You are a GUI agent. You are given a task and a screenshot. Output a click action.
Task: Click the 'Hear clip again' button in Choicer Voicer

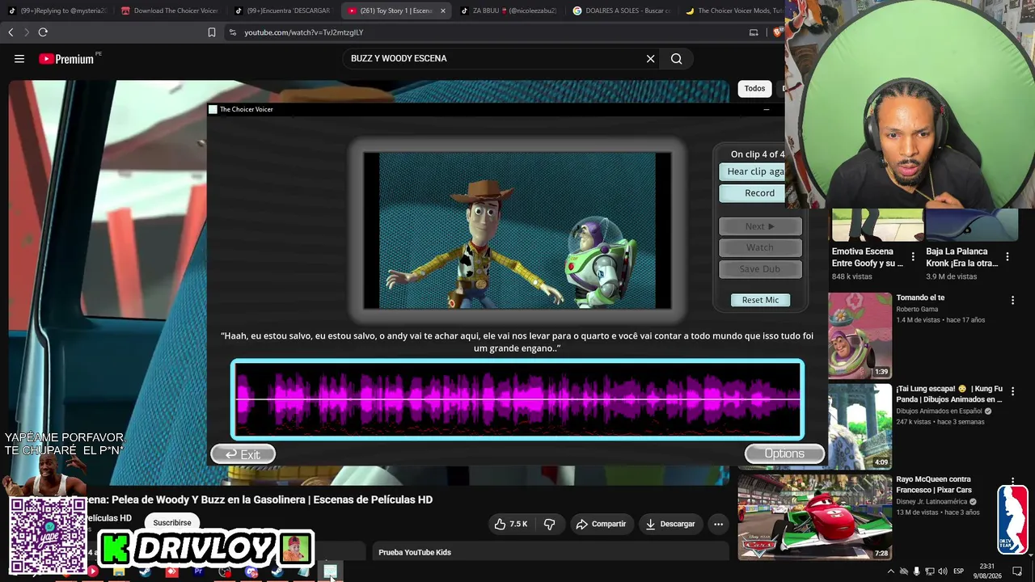coord(752,171)
